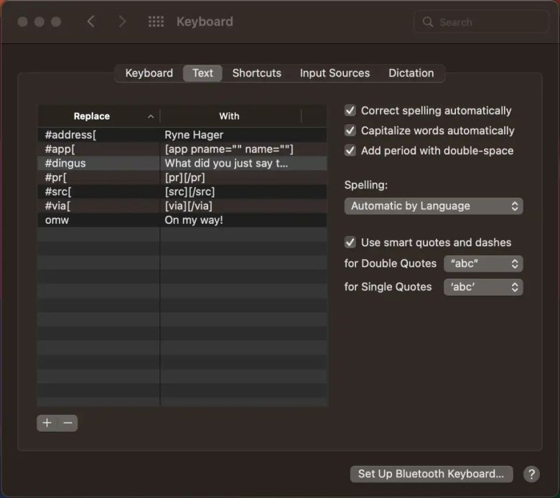This screenshot has height=498, width=560.
Task: Click Set Up Bluetooth Keyboard button
Action: [431, 474]
